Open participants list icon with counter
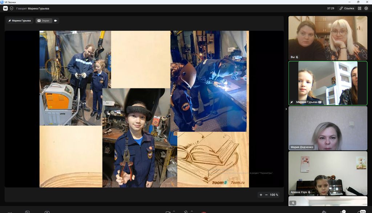 pos(342,212)
